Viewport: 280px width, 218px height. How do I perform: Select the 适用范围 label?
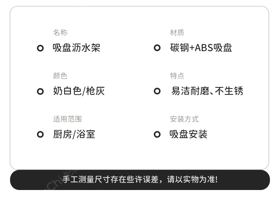click(67, 119)
